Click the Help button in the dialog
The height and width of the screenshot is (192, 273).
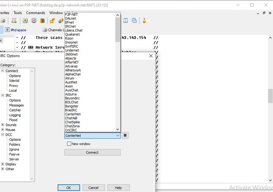pyautogui.click(x=119, y=188)
